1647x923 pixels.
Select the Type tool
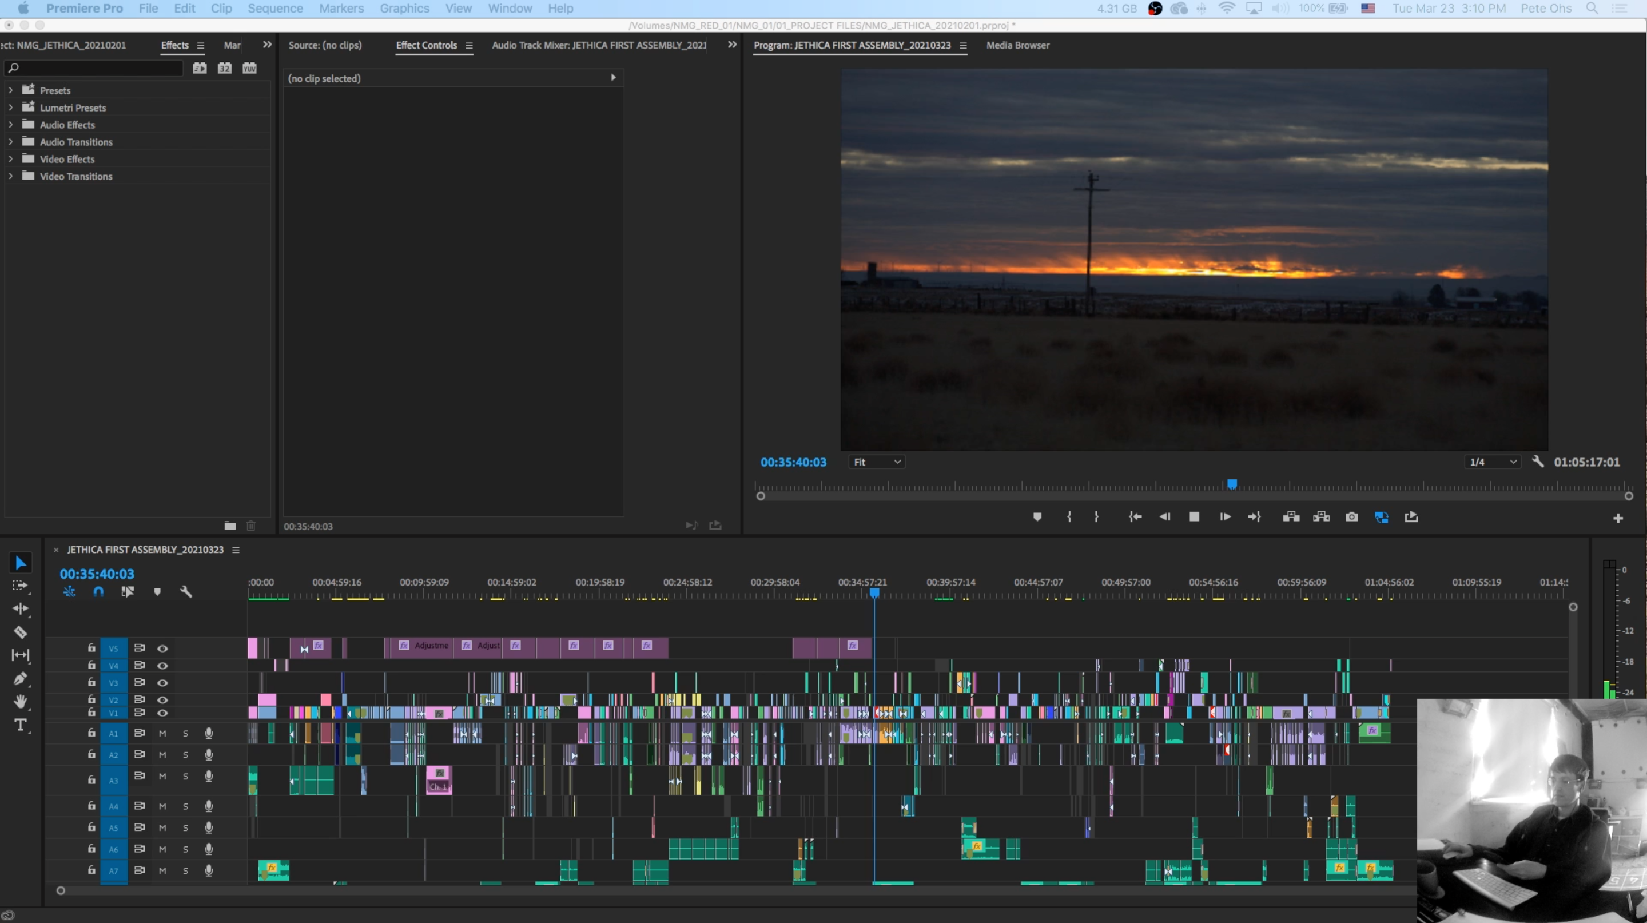pos(20,725)
